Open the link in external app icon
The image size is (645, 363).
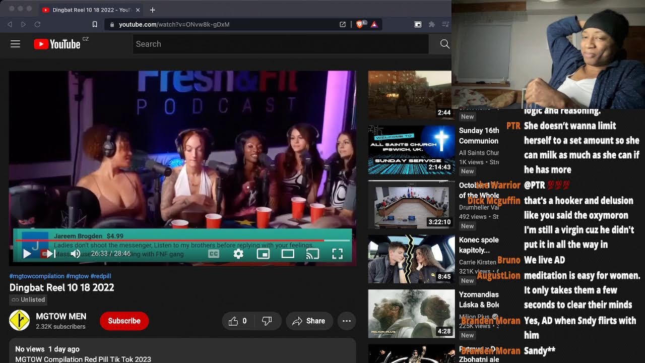point(343,24)
